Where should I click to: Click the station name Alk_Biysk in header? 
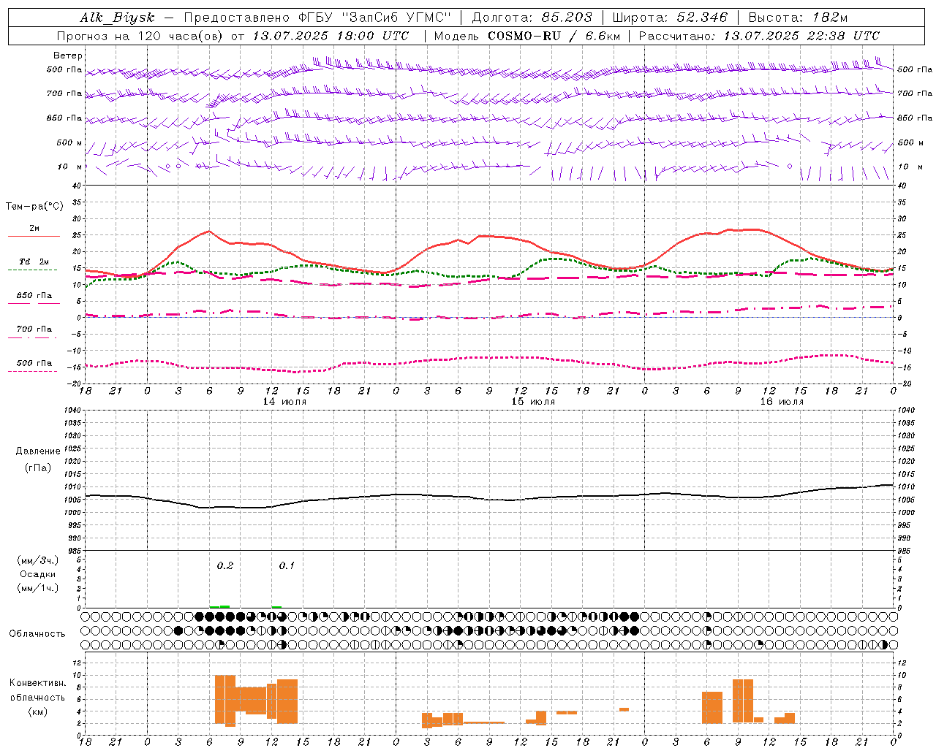point(117,18)
